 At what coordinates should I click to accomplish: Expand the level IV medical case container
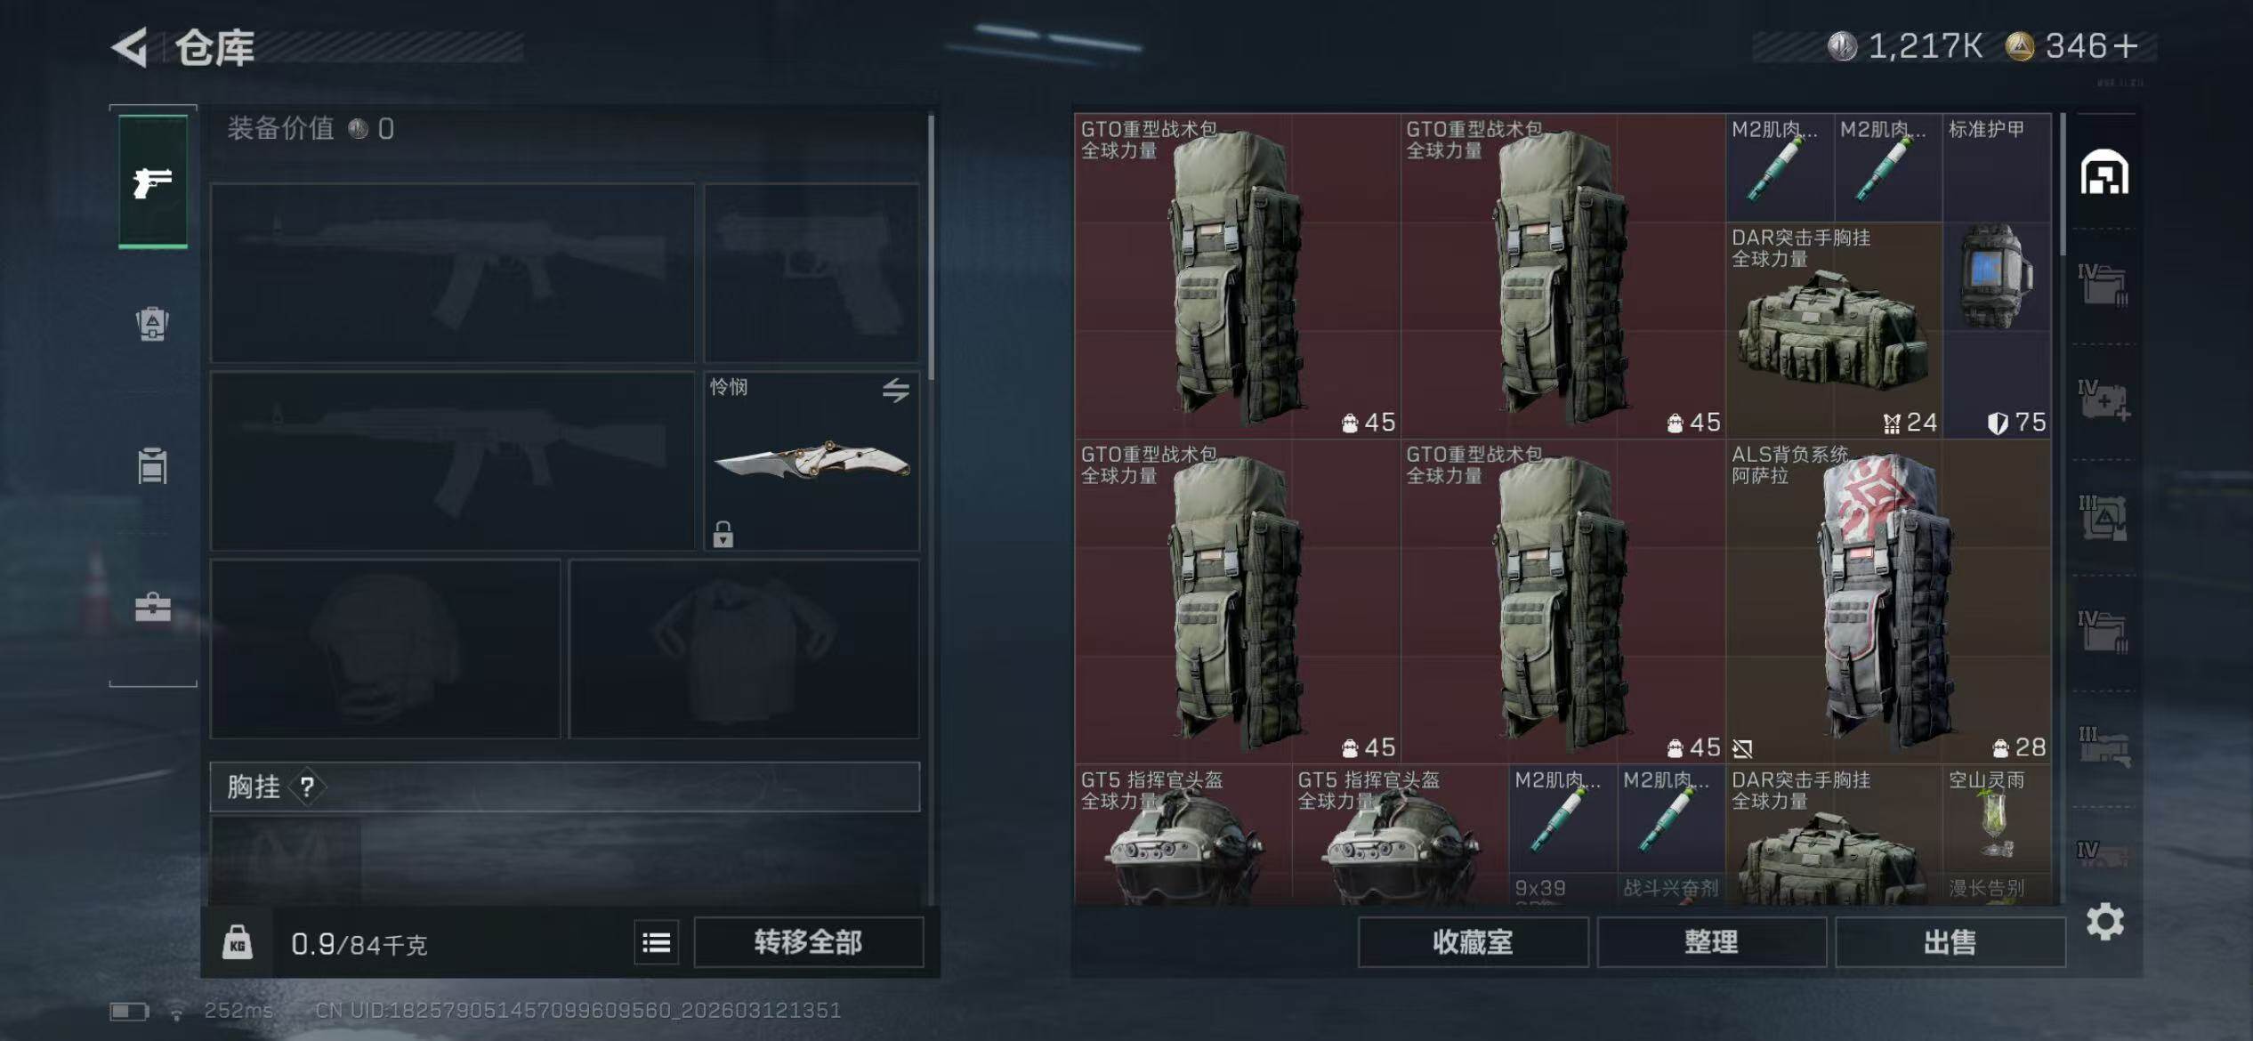pyautogui.click(x=2104, y=402)
